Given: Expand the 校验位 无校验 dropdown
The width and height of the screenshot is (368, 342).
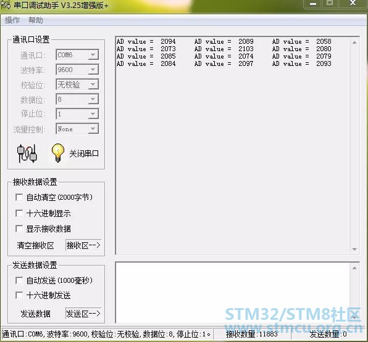Looking at the screenshot, I should pyautogui.click(x=93, y=84).
